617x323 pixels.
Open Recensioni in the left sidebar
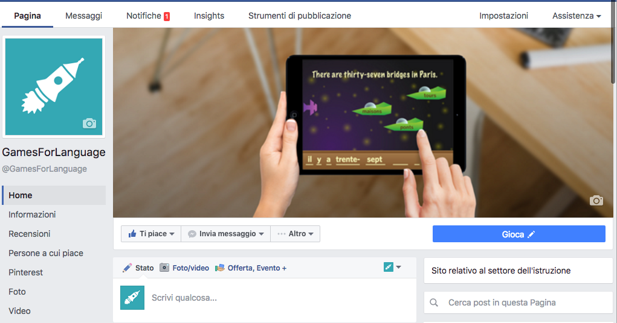click(30, 234)
